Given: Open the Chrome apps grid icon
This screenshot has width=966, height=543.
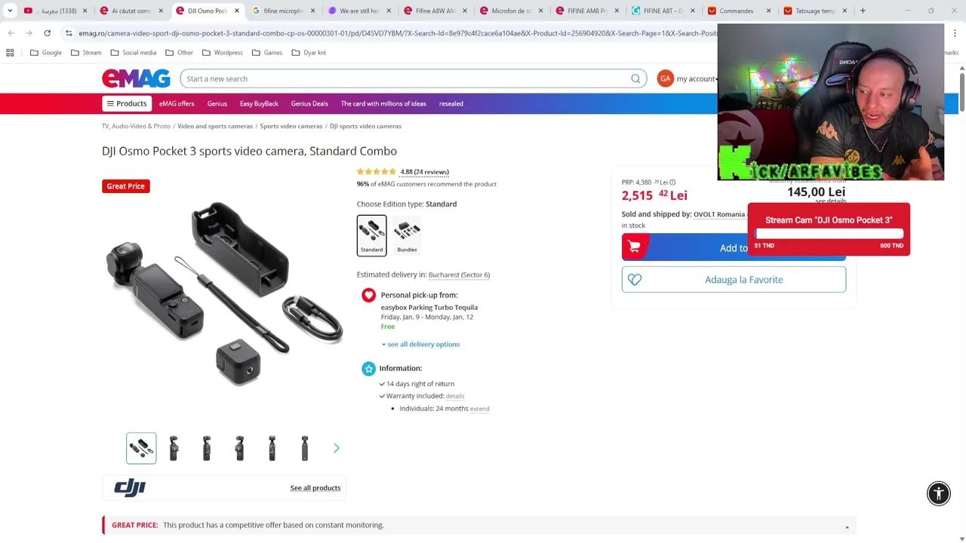Looking at the screenshot, I should pos(10,53).
